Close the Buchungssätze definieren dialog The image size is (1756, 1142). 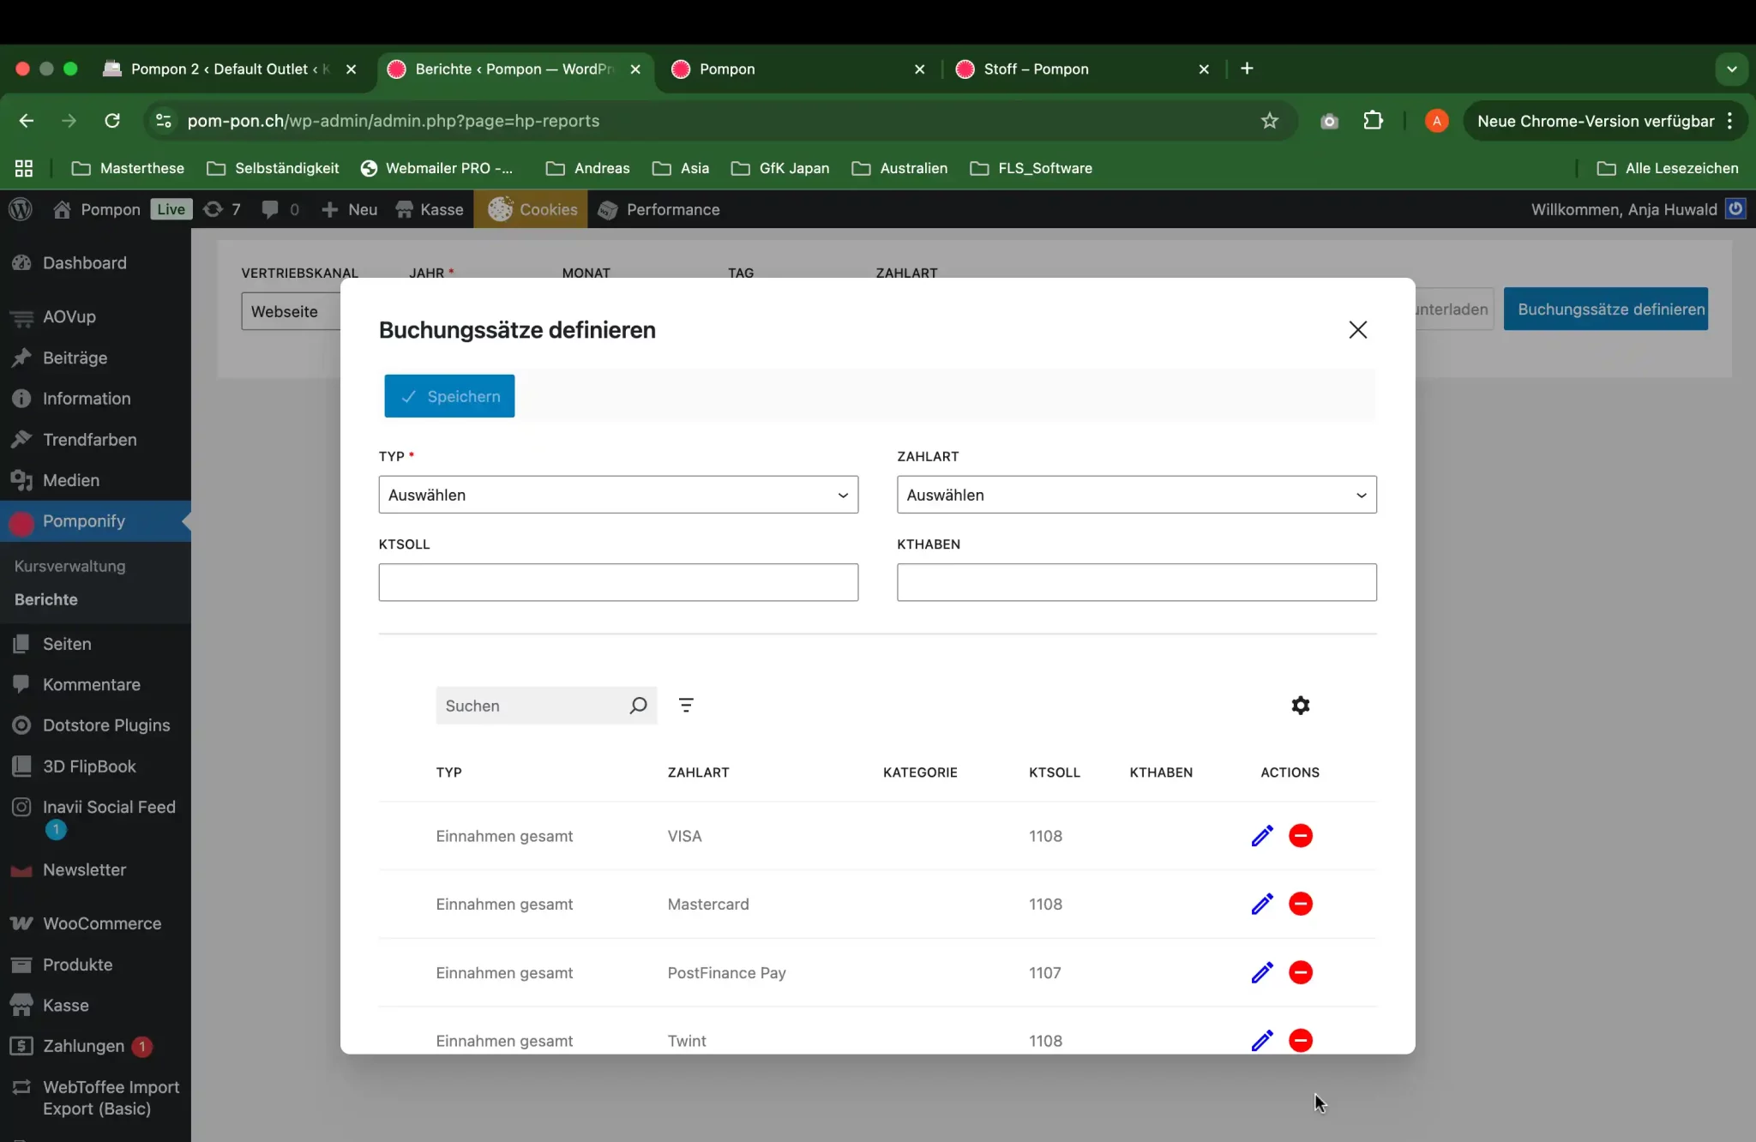click(x=1357, y=330)
